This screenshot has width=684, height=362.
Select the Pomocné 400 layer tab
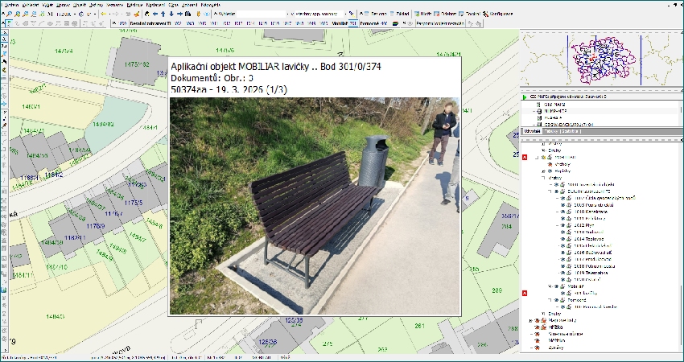[374, 23]
